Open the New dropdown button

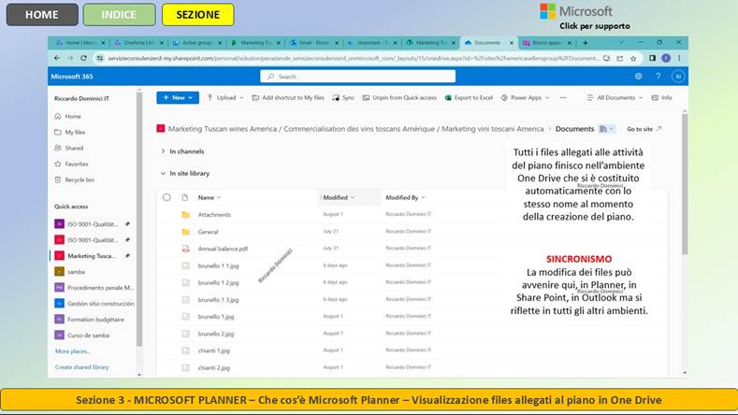tap(178, 97)
